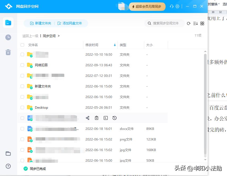Switch to grid view using the layout icon

click(202, 23)
